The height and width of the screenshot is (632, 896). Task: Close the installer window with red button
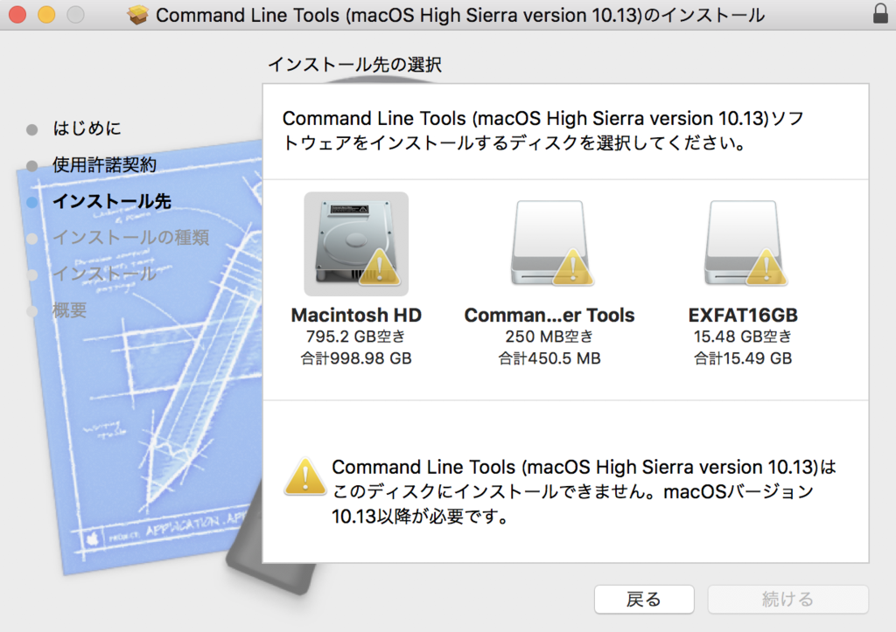tap(17, 14)
